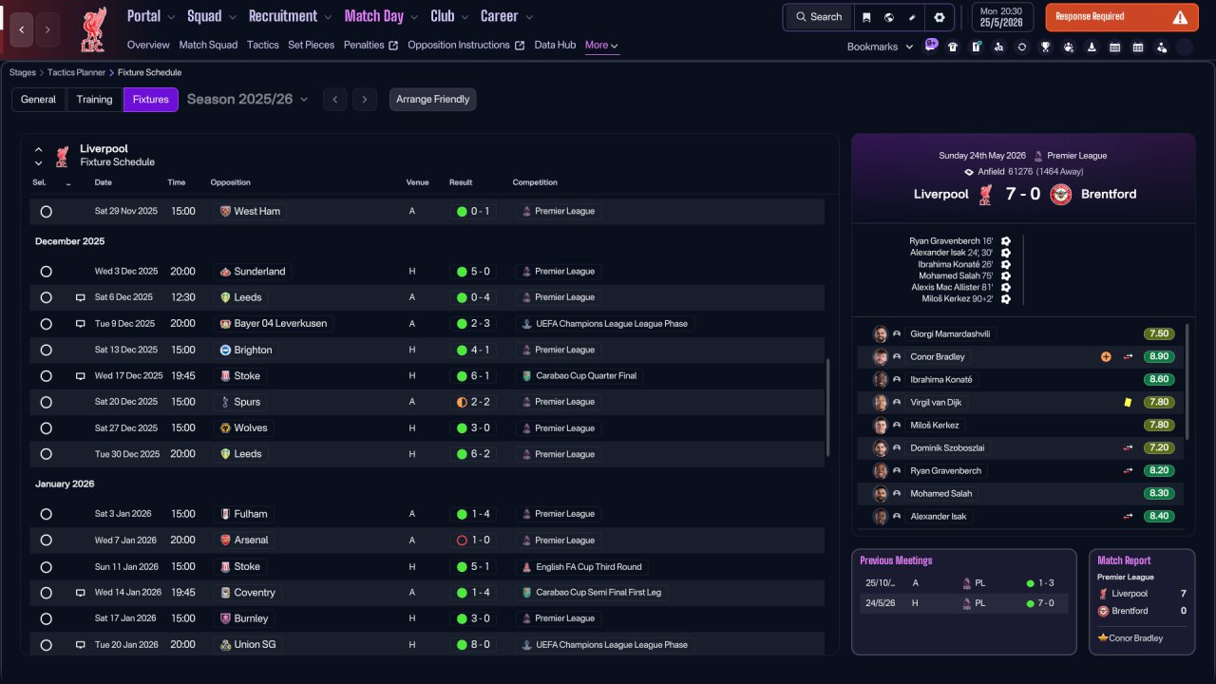Expand the Bookmarks dropdown
The image size is (1216, 684).
(x=880, y=47)
